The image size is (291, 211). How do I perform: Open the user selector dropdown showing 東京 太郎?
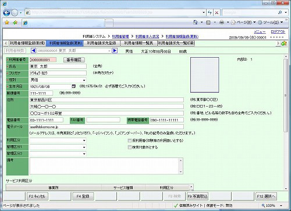pos(109,51)
